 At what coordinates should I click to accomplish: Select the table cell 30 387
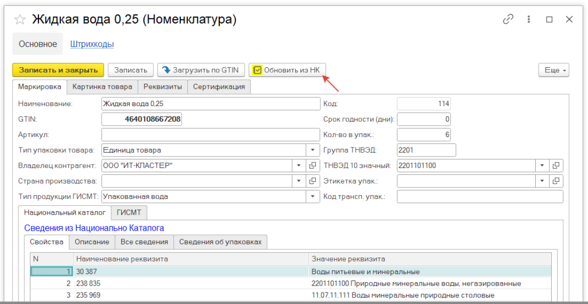(x=191, y=271)
